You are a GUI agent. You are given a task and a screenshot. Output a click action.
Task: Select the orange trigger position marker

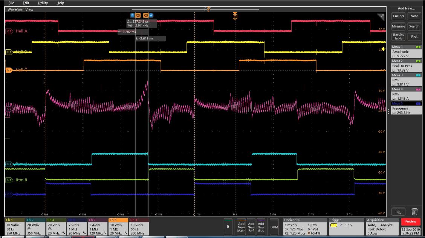click(235, 16)
